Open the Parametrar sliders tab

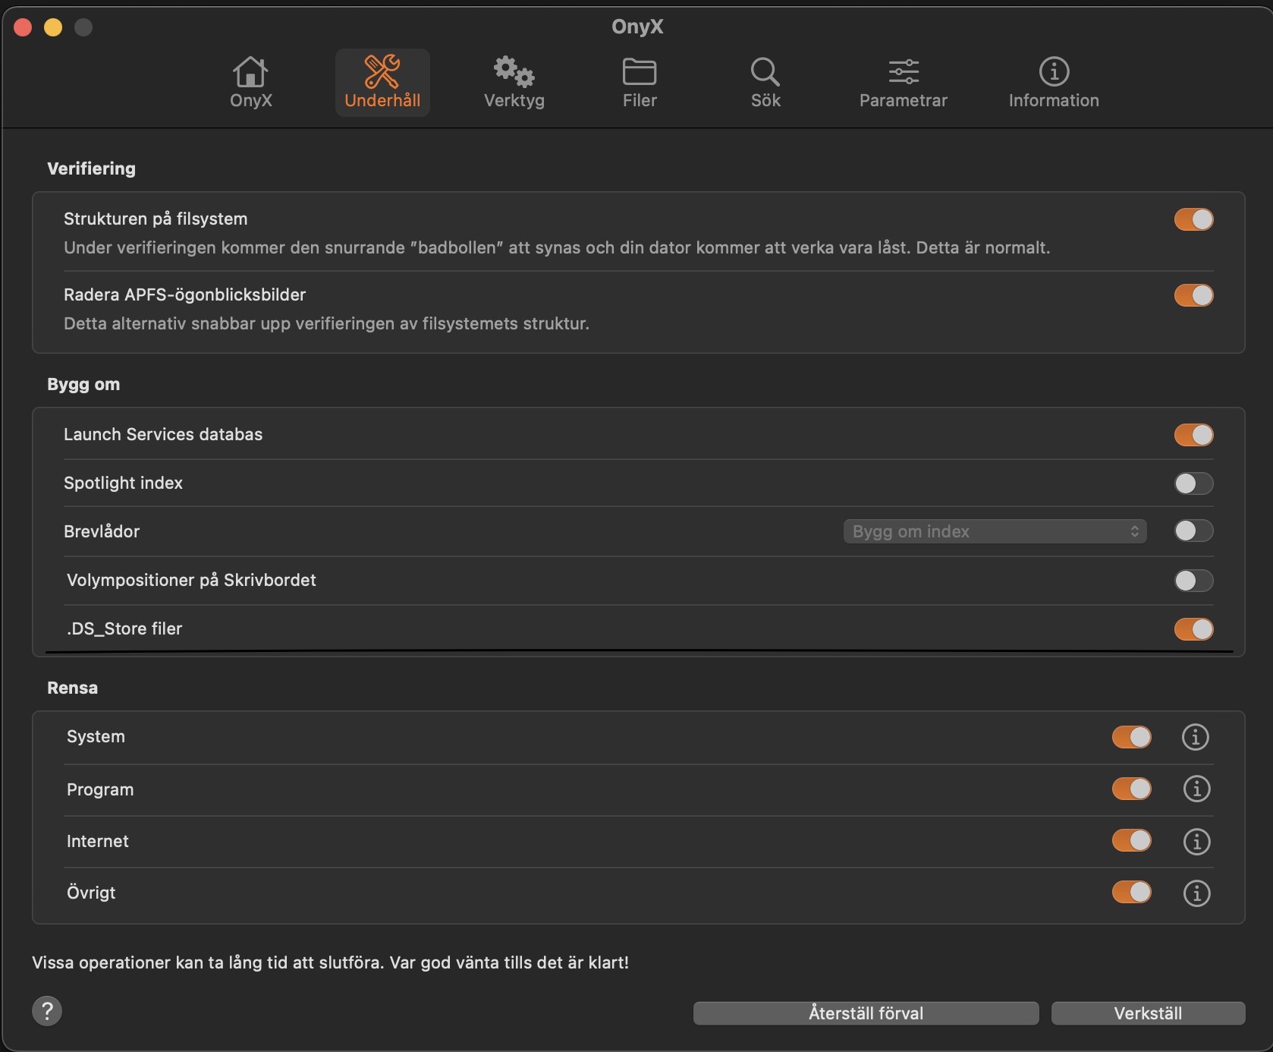click(x=904, y=83)
